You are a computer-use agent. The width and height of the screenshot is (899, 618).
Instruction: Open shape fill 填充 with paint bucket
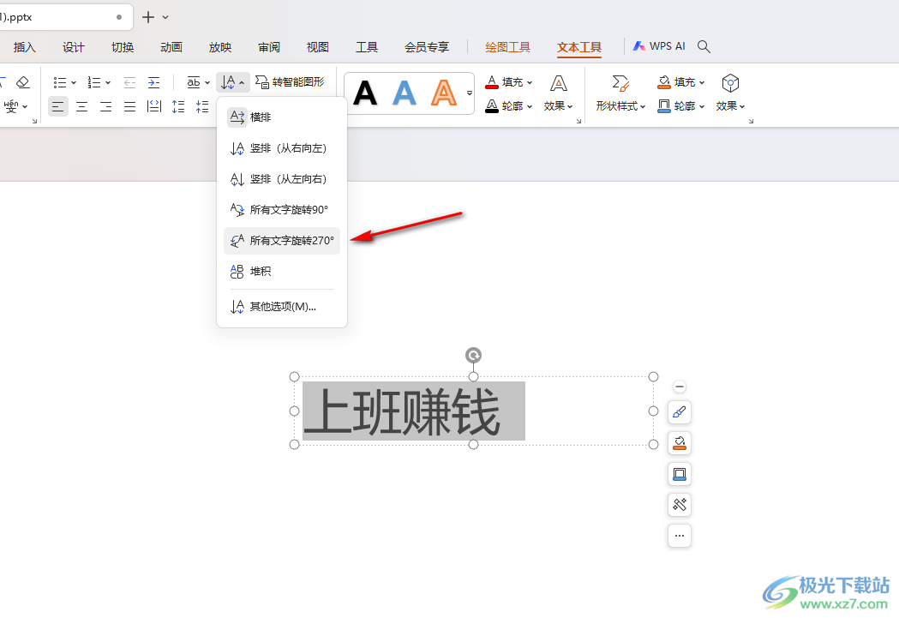[x=681, y=82]
